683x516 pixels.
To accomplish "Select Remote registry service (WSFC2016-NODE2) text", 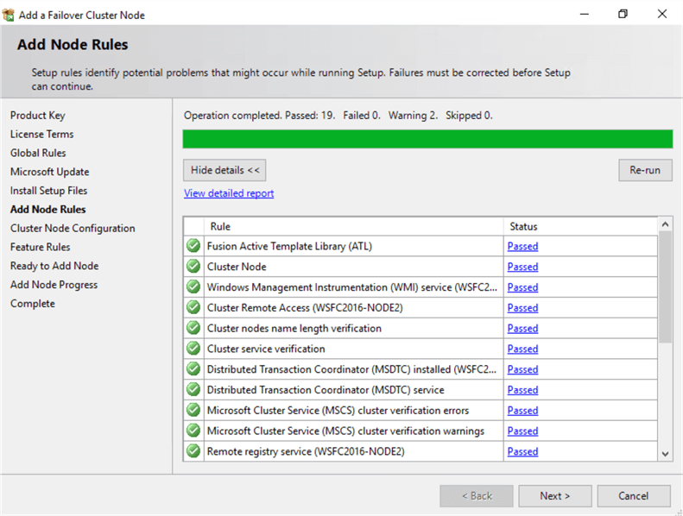I will 306,451.
